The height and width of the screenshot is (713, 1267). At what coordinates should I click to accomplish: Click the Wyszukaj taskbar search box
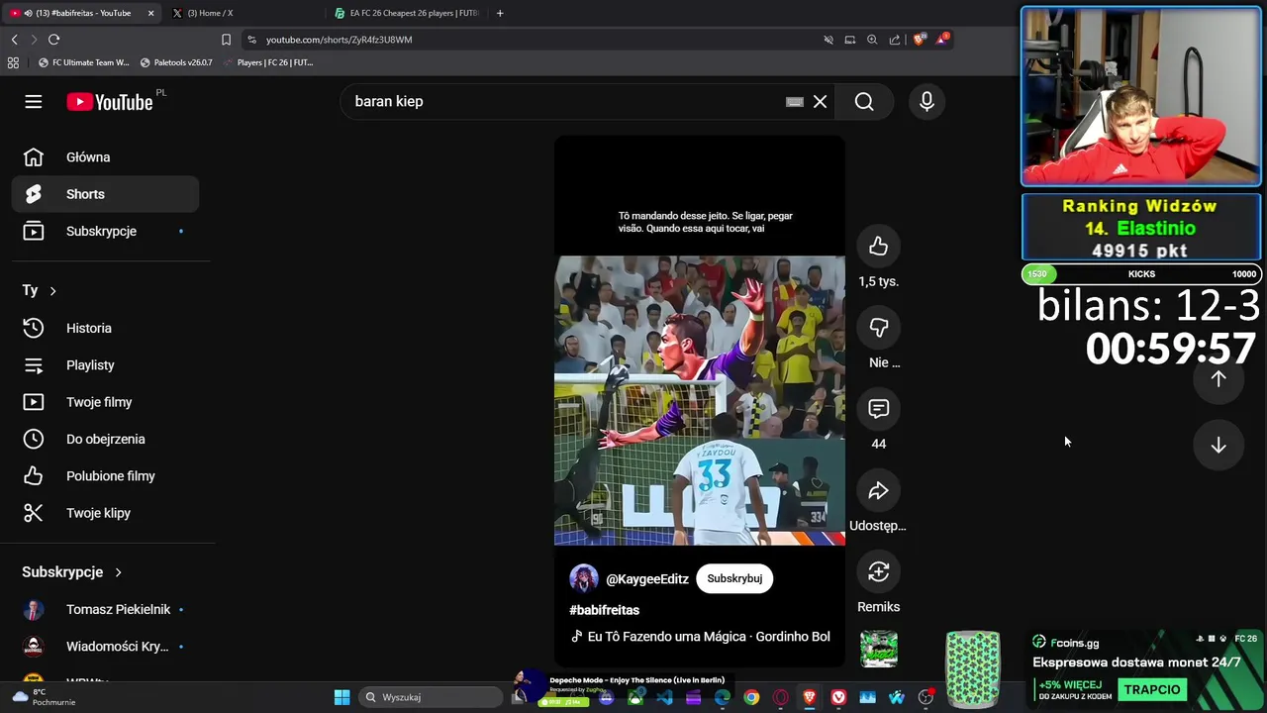point(431,697)
